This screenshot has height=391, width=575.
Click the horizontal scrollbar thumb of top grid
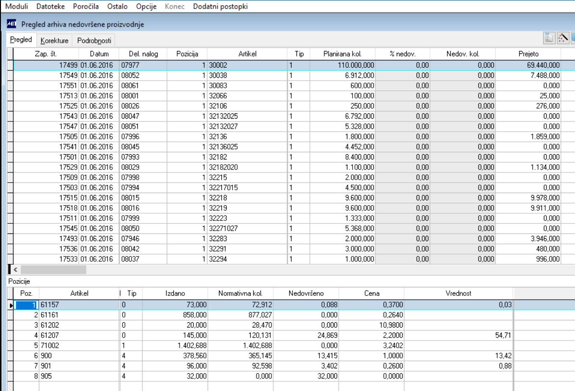point(53,269)
